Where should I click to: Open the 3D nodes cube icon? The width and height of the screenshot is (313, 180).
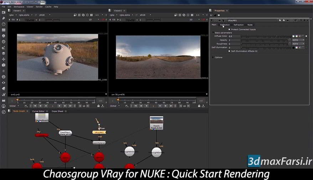pyautogui.click(x=4, y=65)
